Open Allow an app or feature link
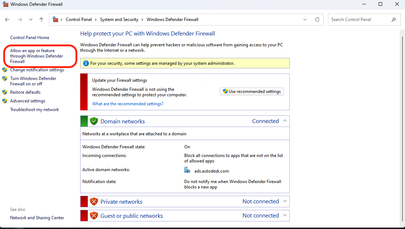The width and height of the screenshot is (405, 229). click(36, 56)
